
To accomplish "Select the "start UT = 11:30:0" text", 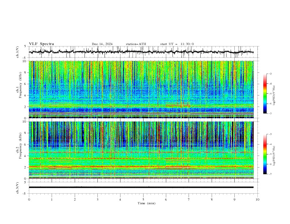I will click(177, 44).
